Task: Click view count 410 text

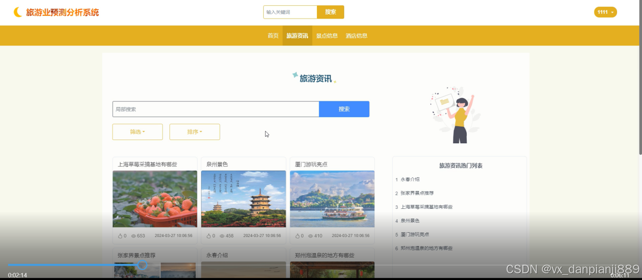Action: [318, 236]
